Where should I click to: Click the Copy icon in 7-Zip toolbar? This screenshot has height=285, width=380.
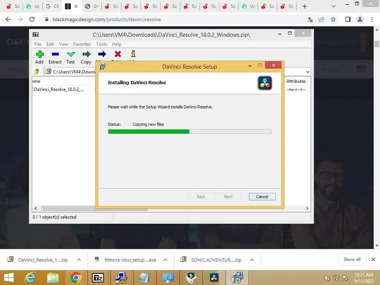pyautogui.click(x=86, y=54)
